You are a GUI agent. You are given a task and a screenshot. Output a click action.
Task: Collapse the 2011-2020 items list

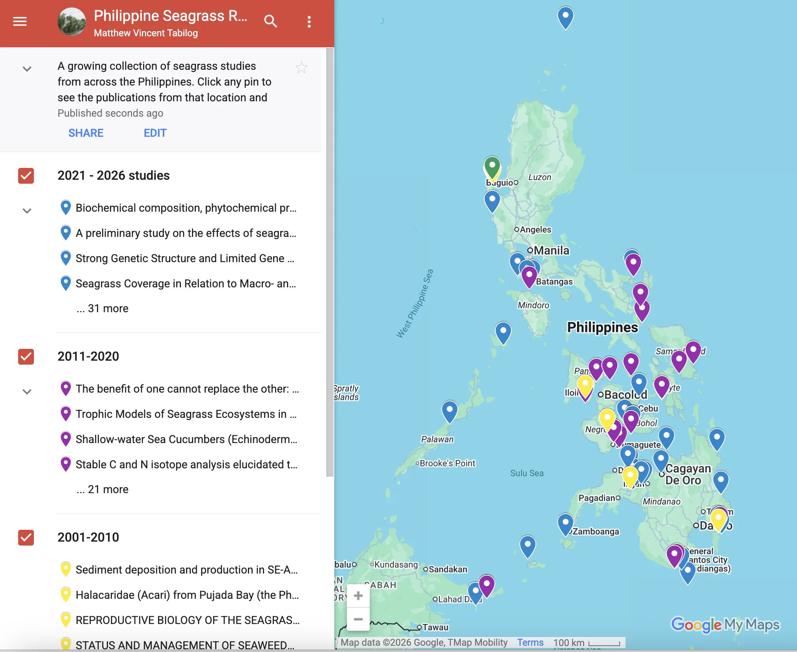pyautogui.click(x=27, y=391)
